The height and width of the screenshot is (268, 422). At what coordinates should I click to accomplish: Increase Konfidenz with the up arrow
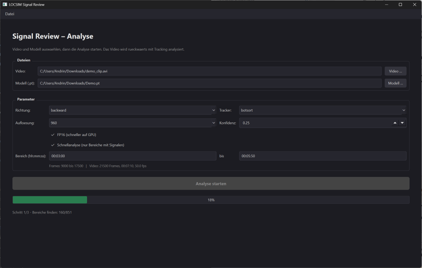point(395,123)
